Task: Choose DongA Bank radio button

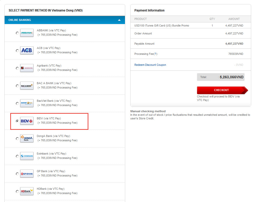Action: point(17,138)
